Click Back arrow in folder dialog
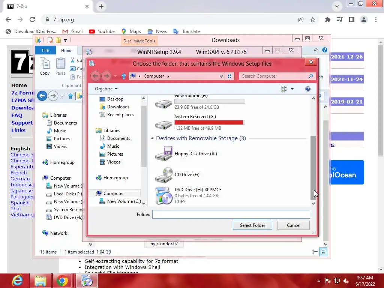 (96, 76)
